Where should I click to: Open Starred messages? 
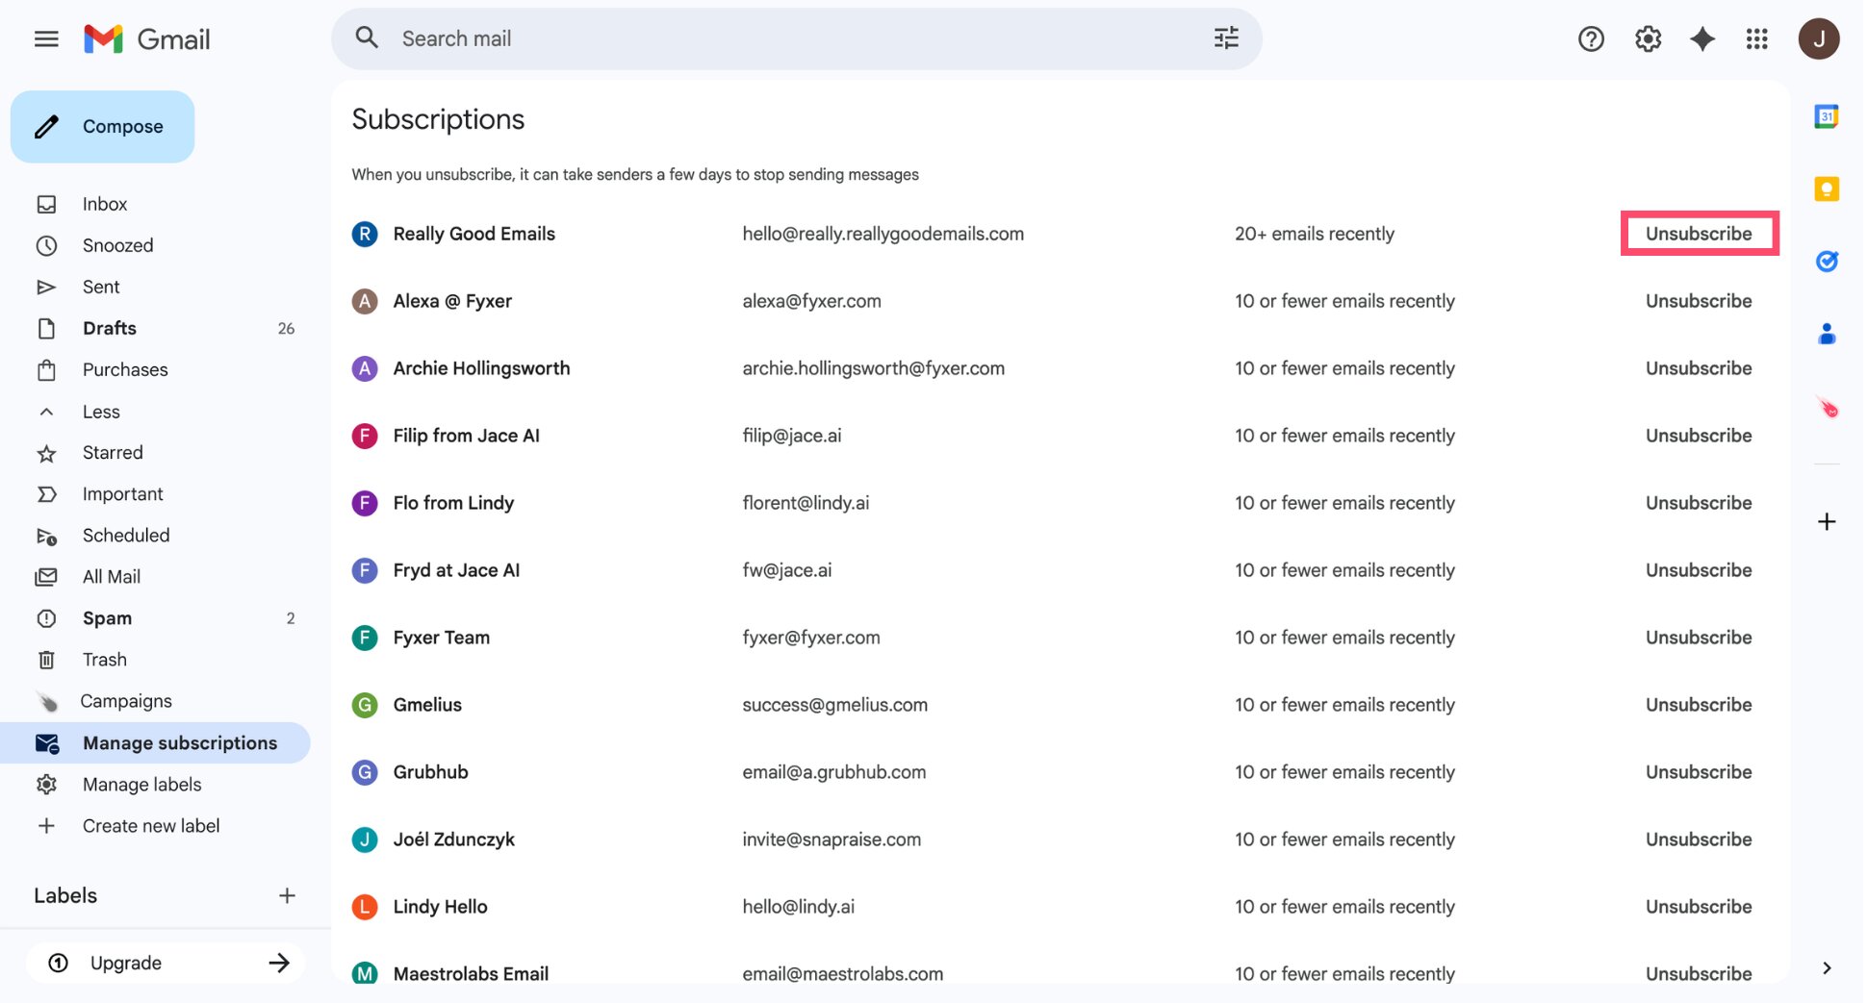157,452
